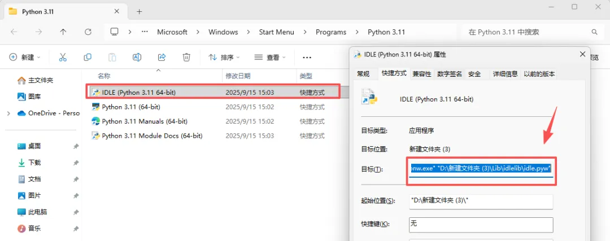Image resolution: width=610 pixels, height=241 pixels.
Task: Unpin 桌面 using its pin icon
Action: click(76, 147)
